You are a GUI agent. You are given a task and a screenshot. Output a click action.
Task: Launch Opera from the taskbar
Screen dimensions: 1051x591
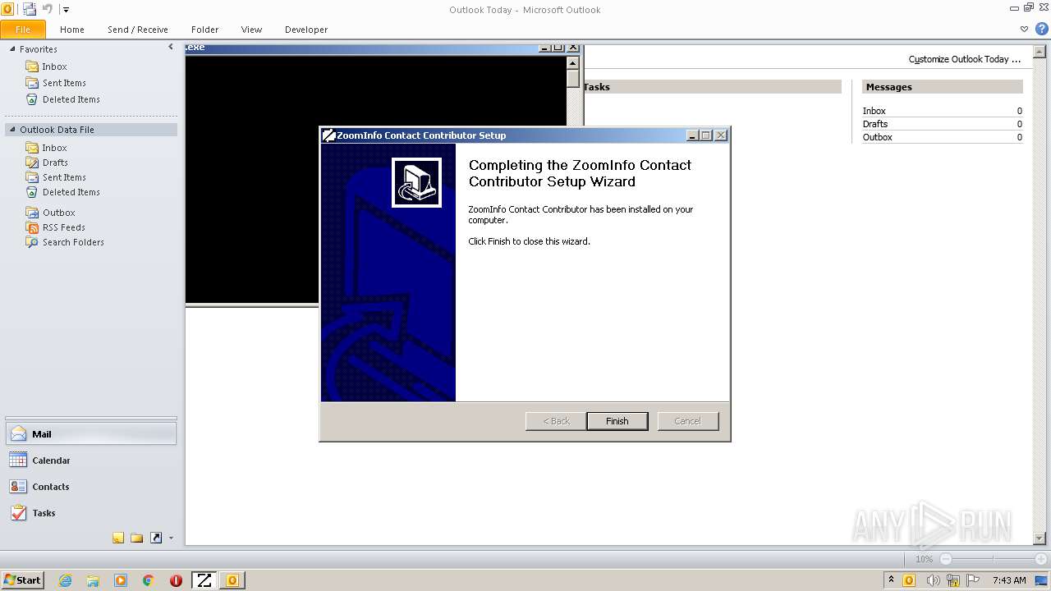point(176,580)
